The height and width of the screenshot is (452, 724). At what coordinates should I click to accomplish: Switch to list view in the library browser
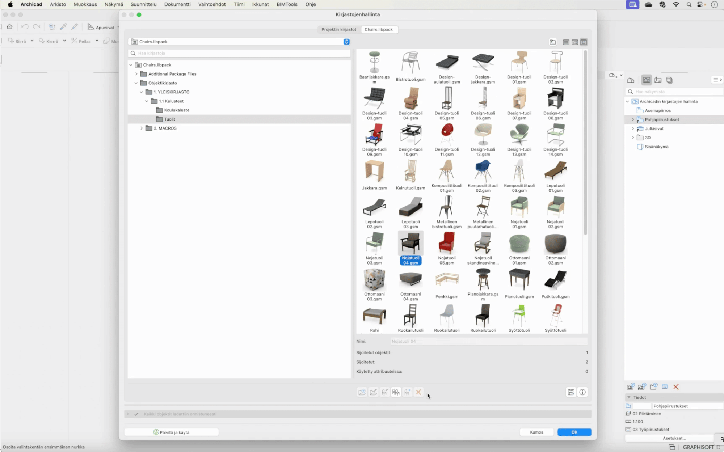[566, 42]
